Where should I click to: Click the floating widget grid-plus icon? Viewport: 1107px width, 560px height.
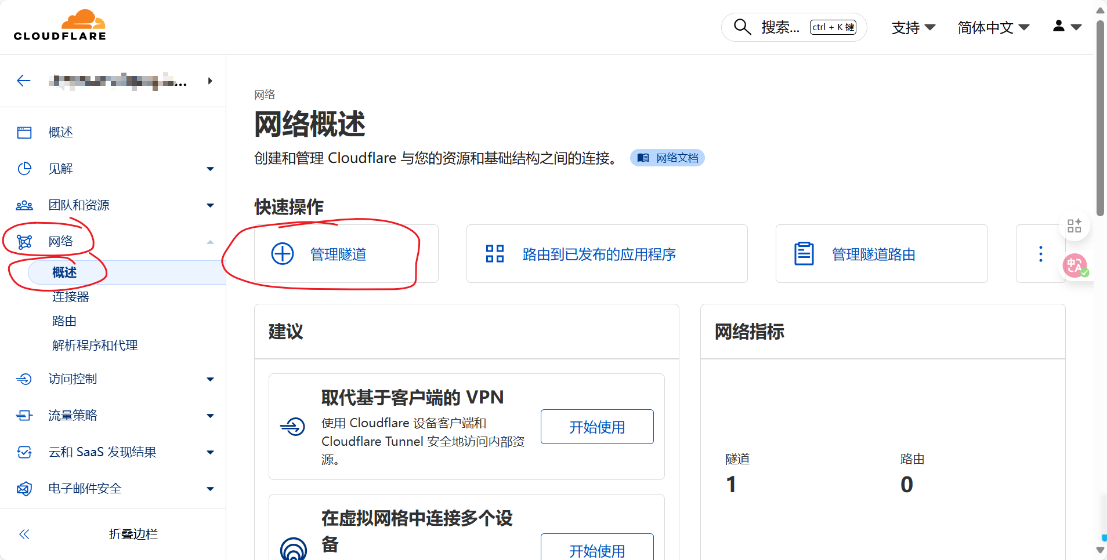pos(1075,226)
